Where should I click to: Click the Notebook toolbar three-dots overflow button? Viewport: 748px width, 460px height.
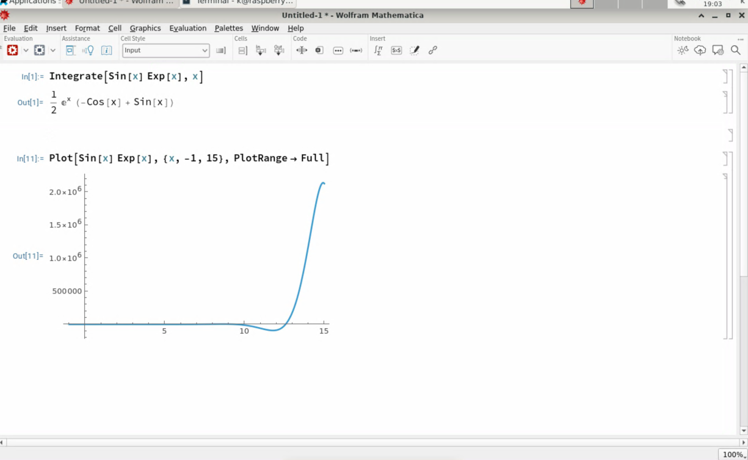(741, 39)
